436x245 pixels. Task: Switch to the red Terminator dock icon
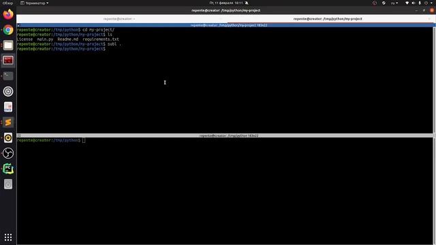click(8, 61)
